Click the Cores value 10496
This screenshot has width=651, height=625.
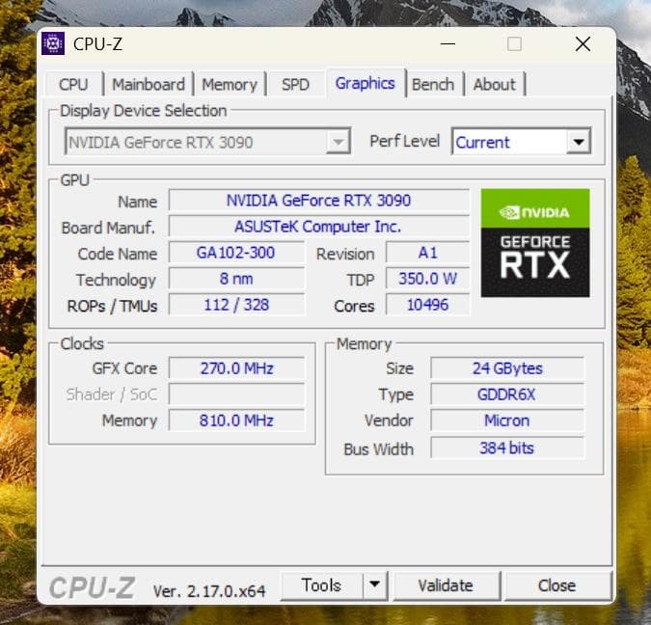coord(427,305)
